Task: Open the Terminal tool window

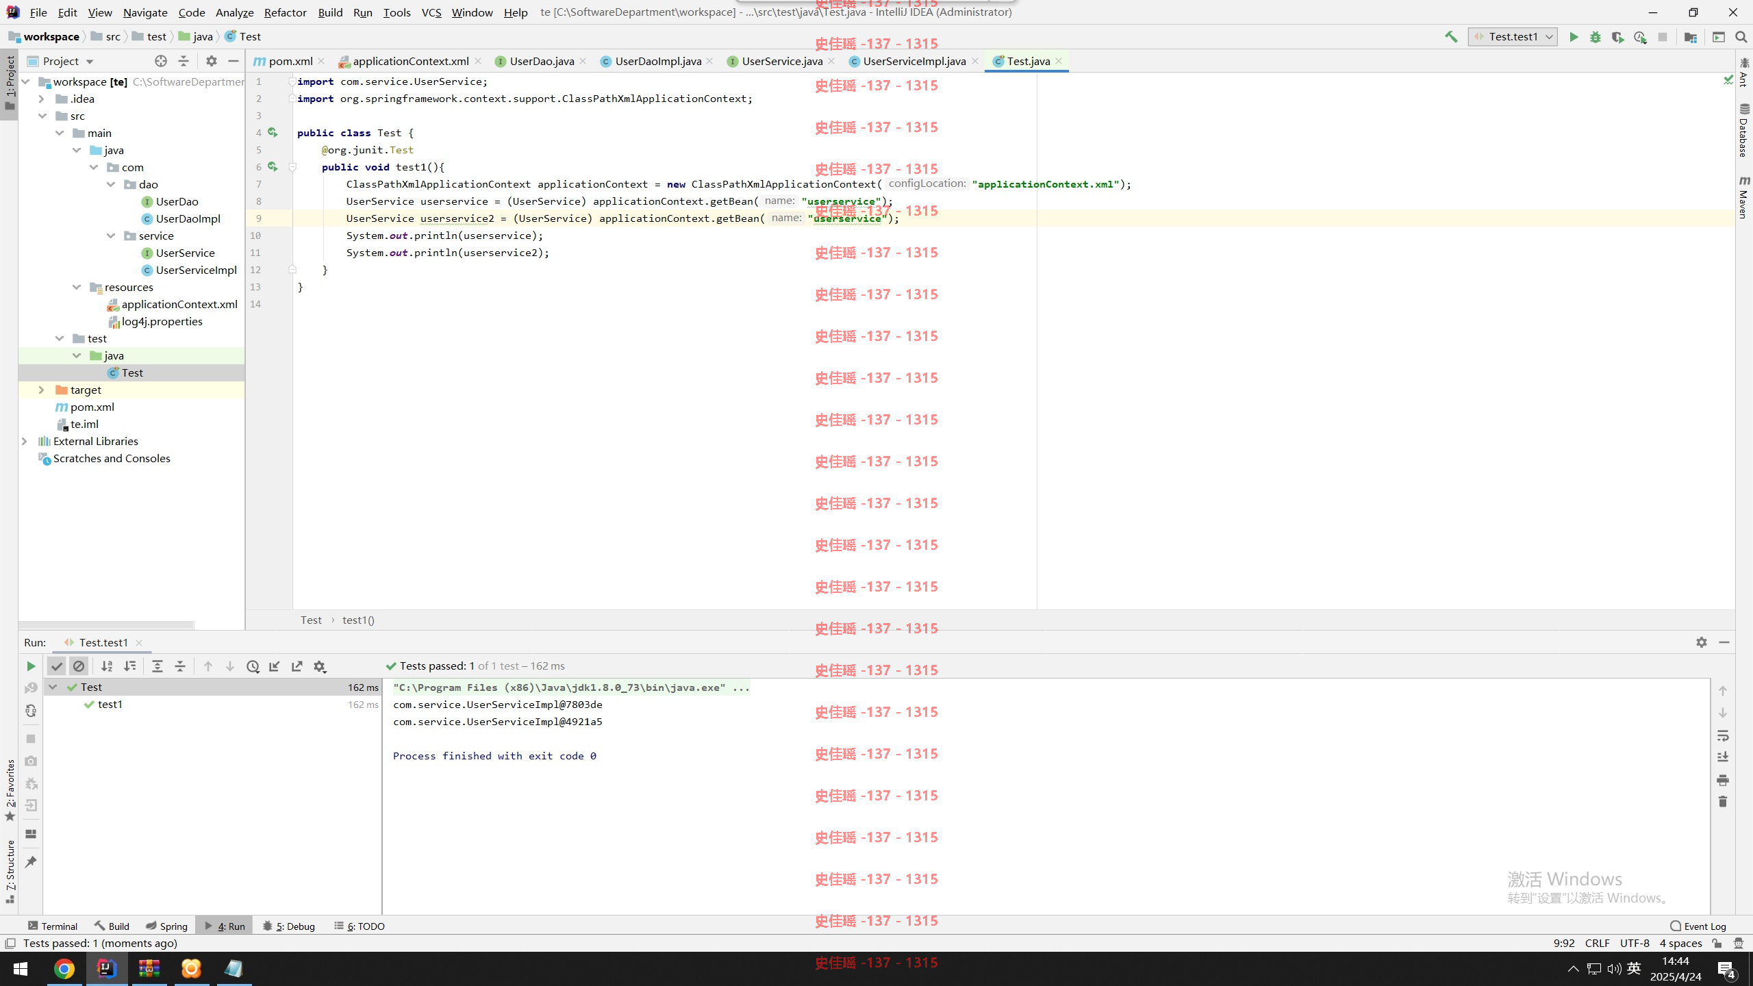Action: click(53, 926)
